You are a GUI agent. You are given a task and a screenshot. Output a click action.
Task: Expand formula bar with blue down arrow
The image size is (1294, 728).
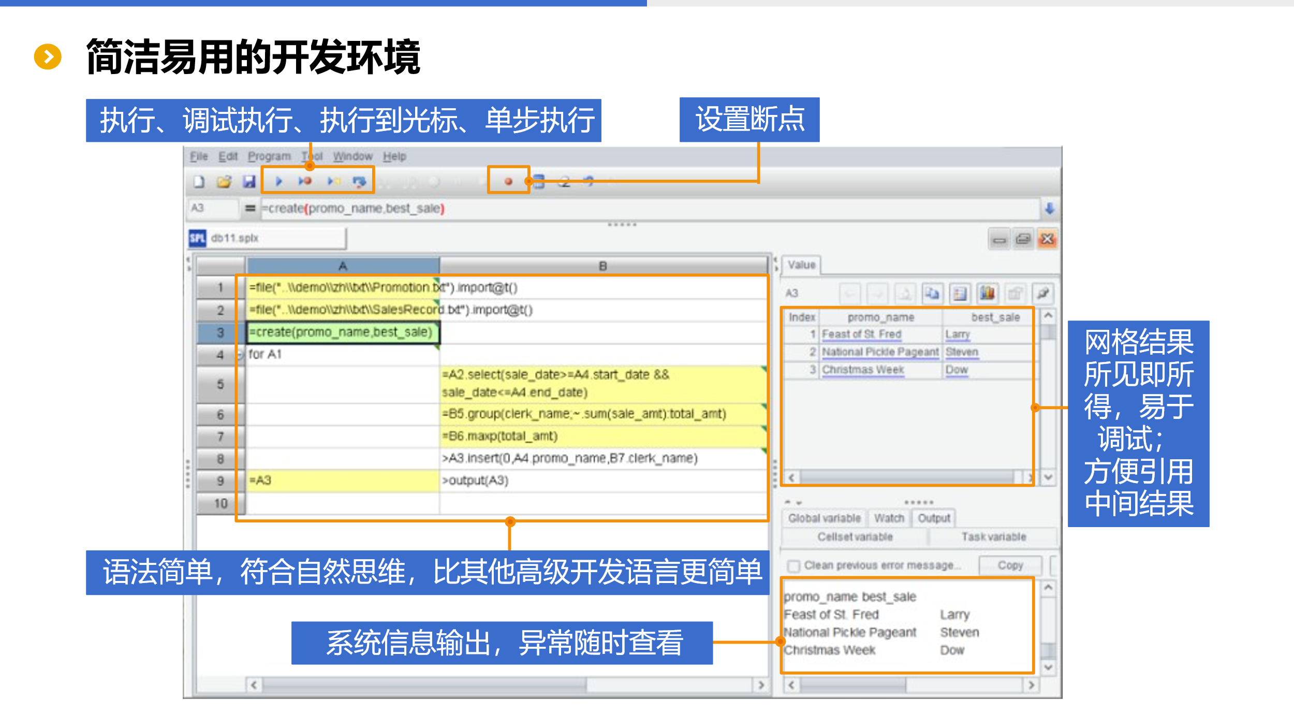pyautogui.click(x=1049, y=209)
